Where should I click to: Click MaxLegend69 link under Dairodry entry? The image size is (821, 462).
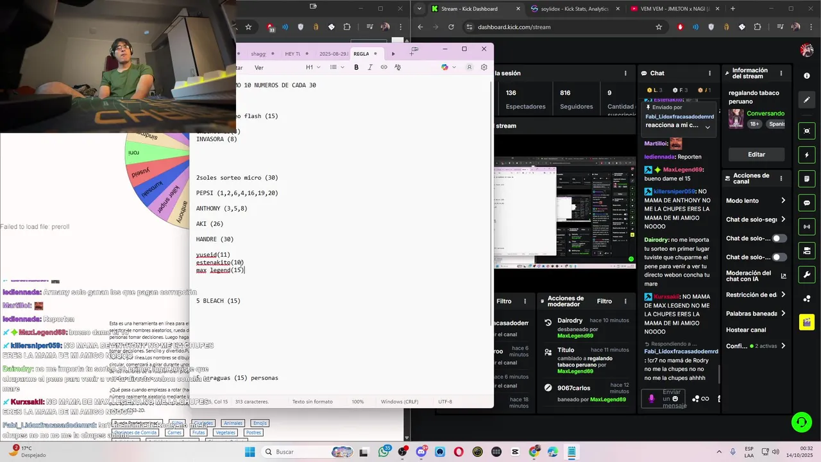[575, 336]
